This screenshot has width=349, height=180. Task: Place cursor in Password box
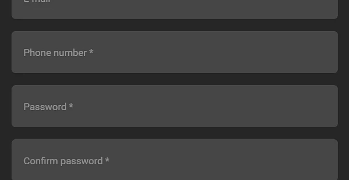(174, 106)
